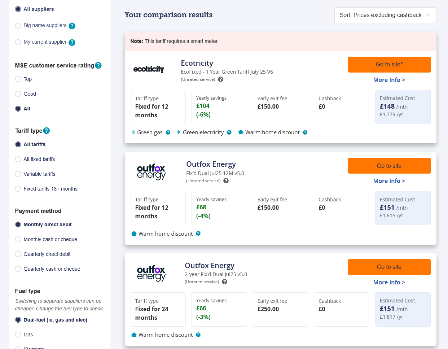The height and width of the screenshot is (349, 448).
Task: Open the Sort results dropdown
Action: tap(385, 15)
